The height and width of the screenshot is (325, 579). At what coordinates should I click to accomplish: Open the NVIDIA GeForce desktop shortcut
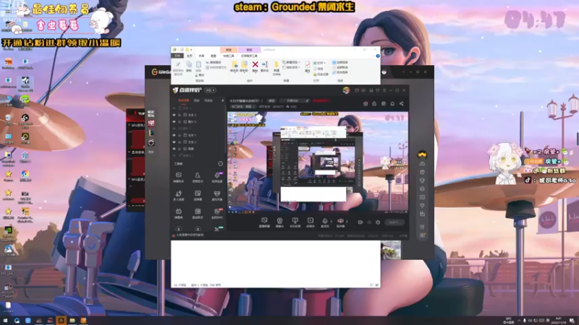pyautogui.click(x=8, y=230)
